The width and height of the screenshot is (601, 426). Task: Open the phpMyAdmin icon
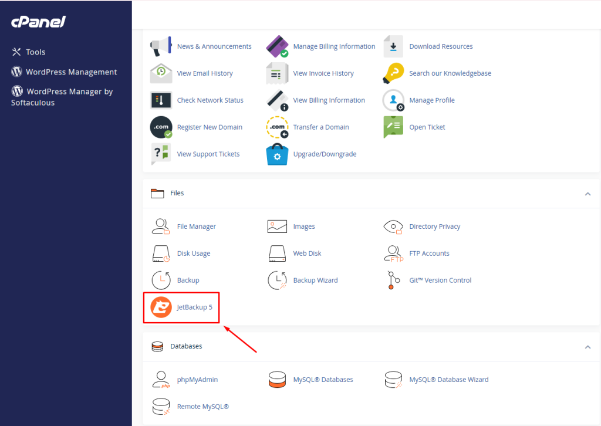click(161, 380)
